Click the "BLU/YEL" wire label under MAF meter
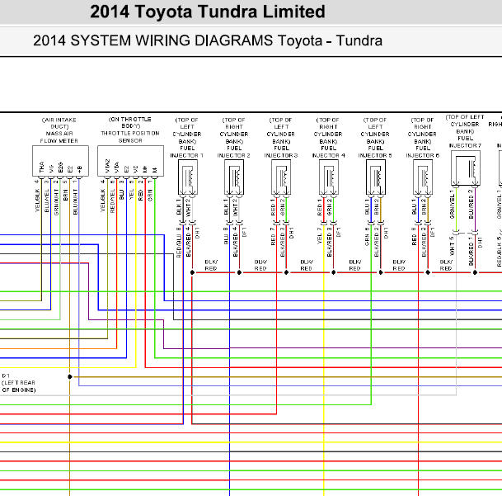The image size is (502, 496). (47, 201)
